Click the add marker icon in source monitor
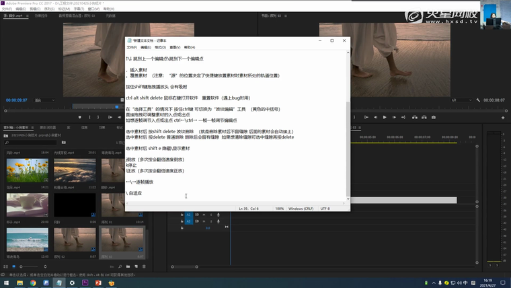 point(80,116)
